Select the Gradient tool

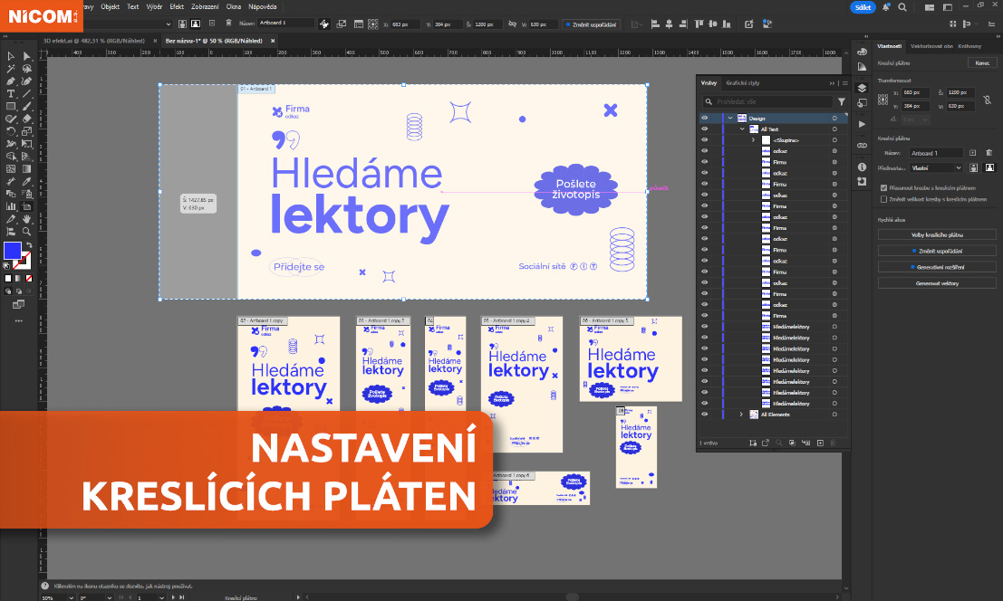[27, 168]
